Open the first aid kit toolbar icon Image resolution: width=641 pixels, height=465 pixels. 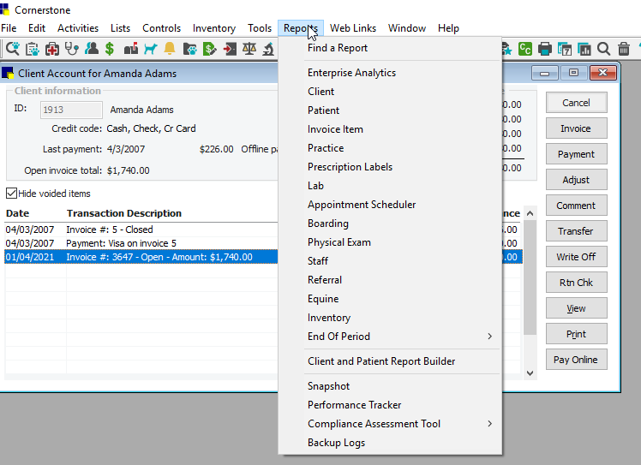coord(52,49)
